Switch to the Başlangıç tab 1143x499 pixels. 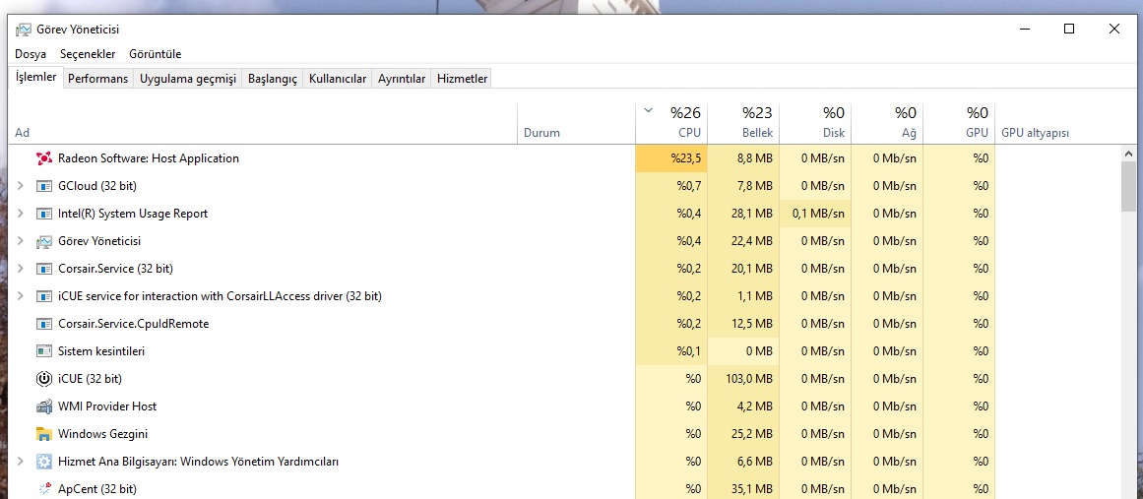click(273, 79)
